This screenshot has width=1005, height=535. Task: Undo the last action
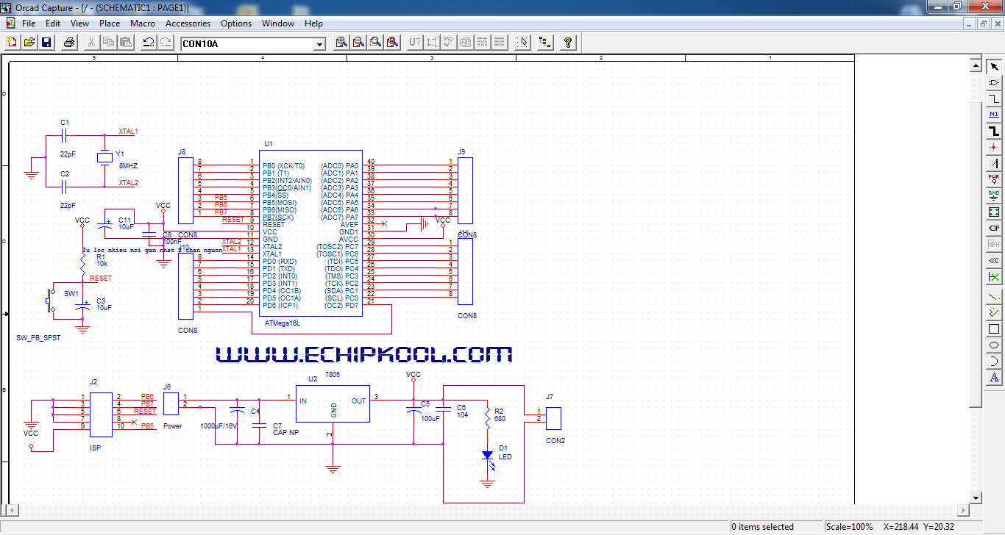click(149, 43)
